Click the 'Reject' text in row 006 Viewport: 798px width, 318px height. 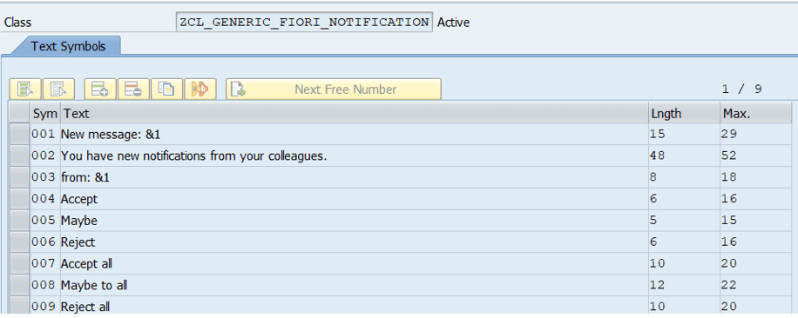tap(78, 242)
